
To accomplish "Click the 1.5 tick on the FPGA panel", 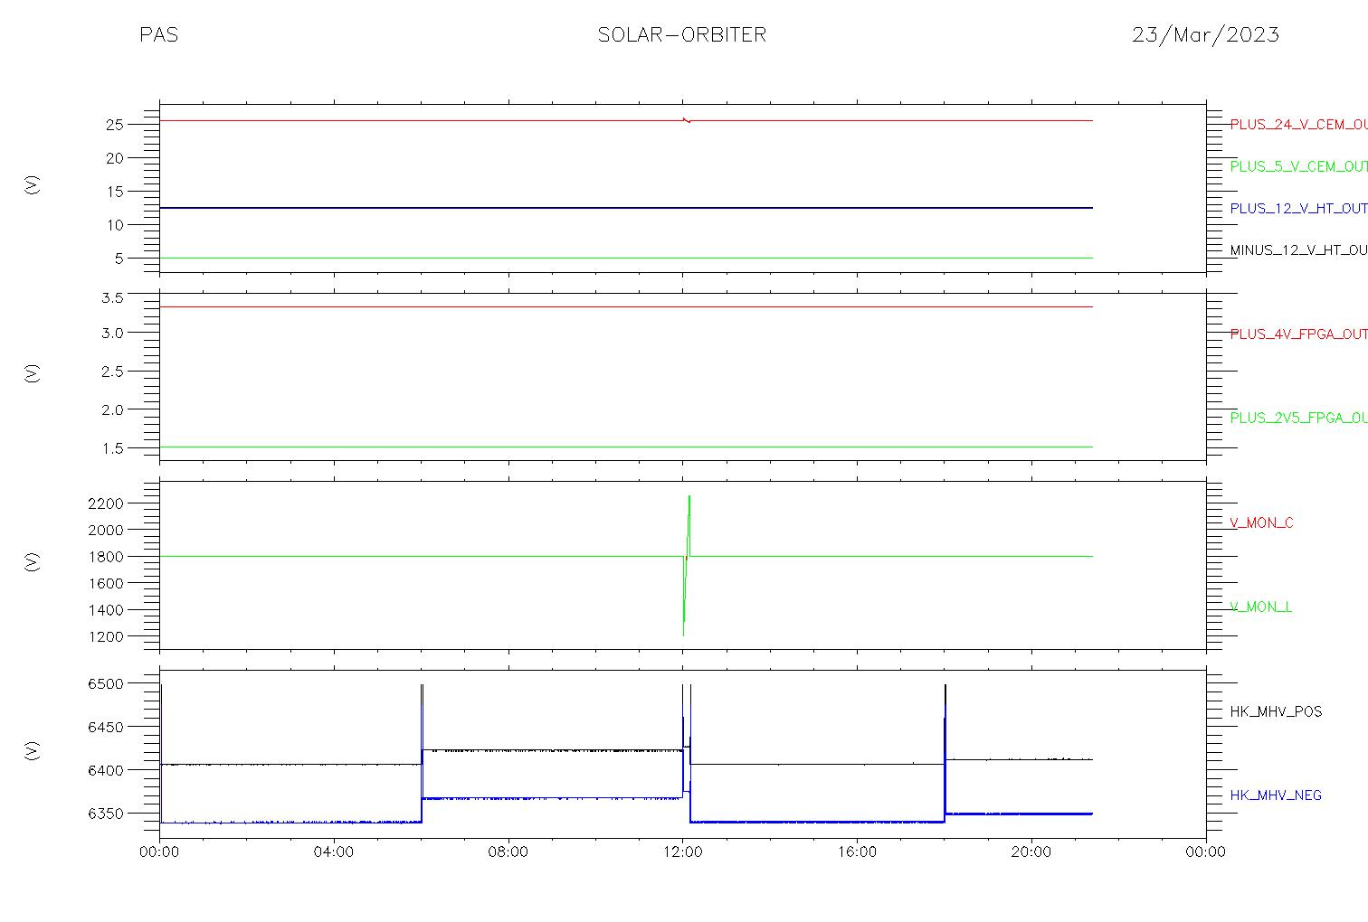I will click(x=112, y=448).
